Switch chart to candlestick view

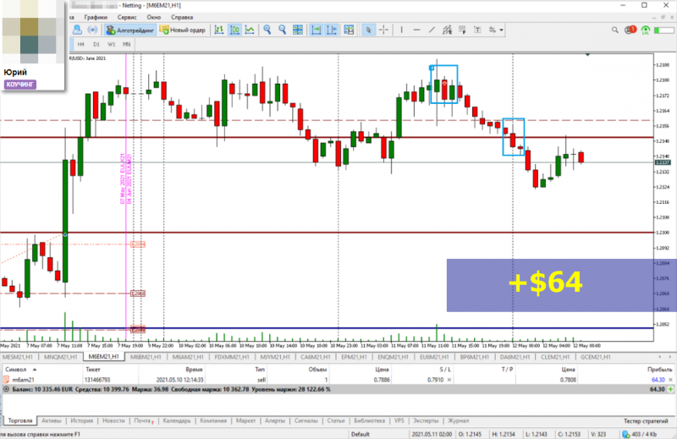234,30
